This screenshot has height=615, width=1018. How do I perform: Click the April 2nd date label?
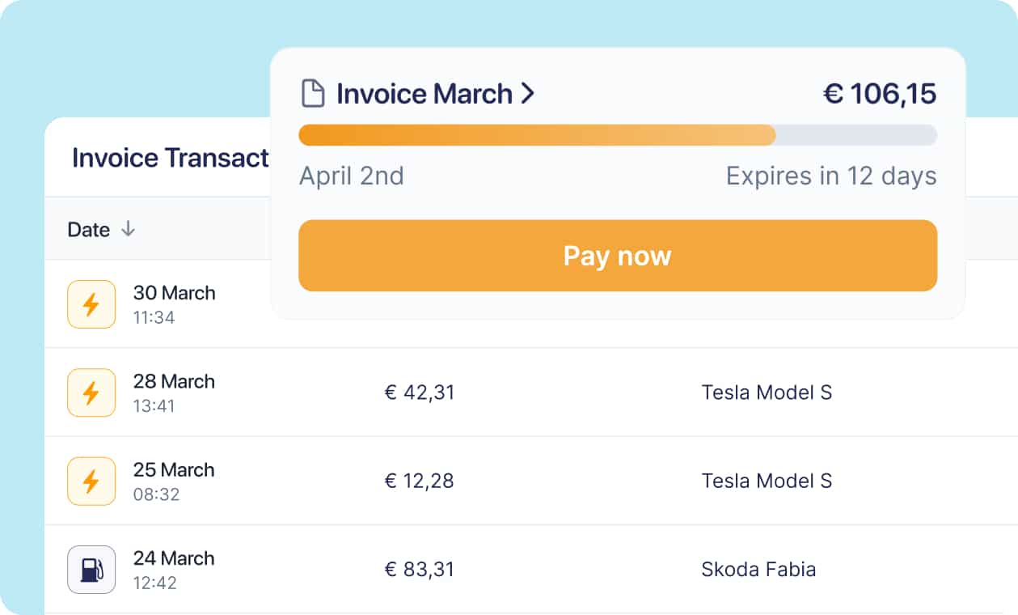[352, 176]
